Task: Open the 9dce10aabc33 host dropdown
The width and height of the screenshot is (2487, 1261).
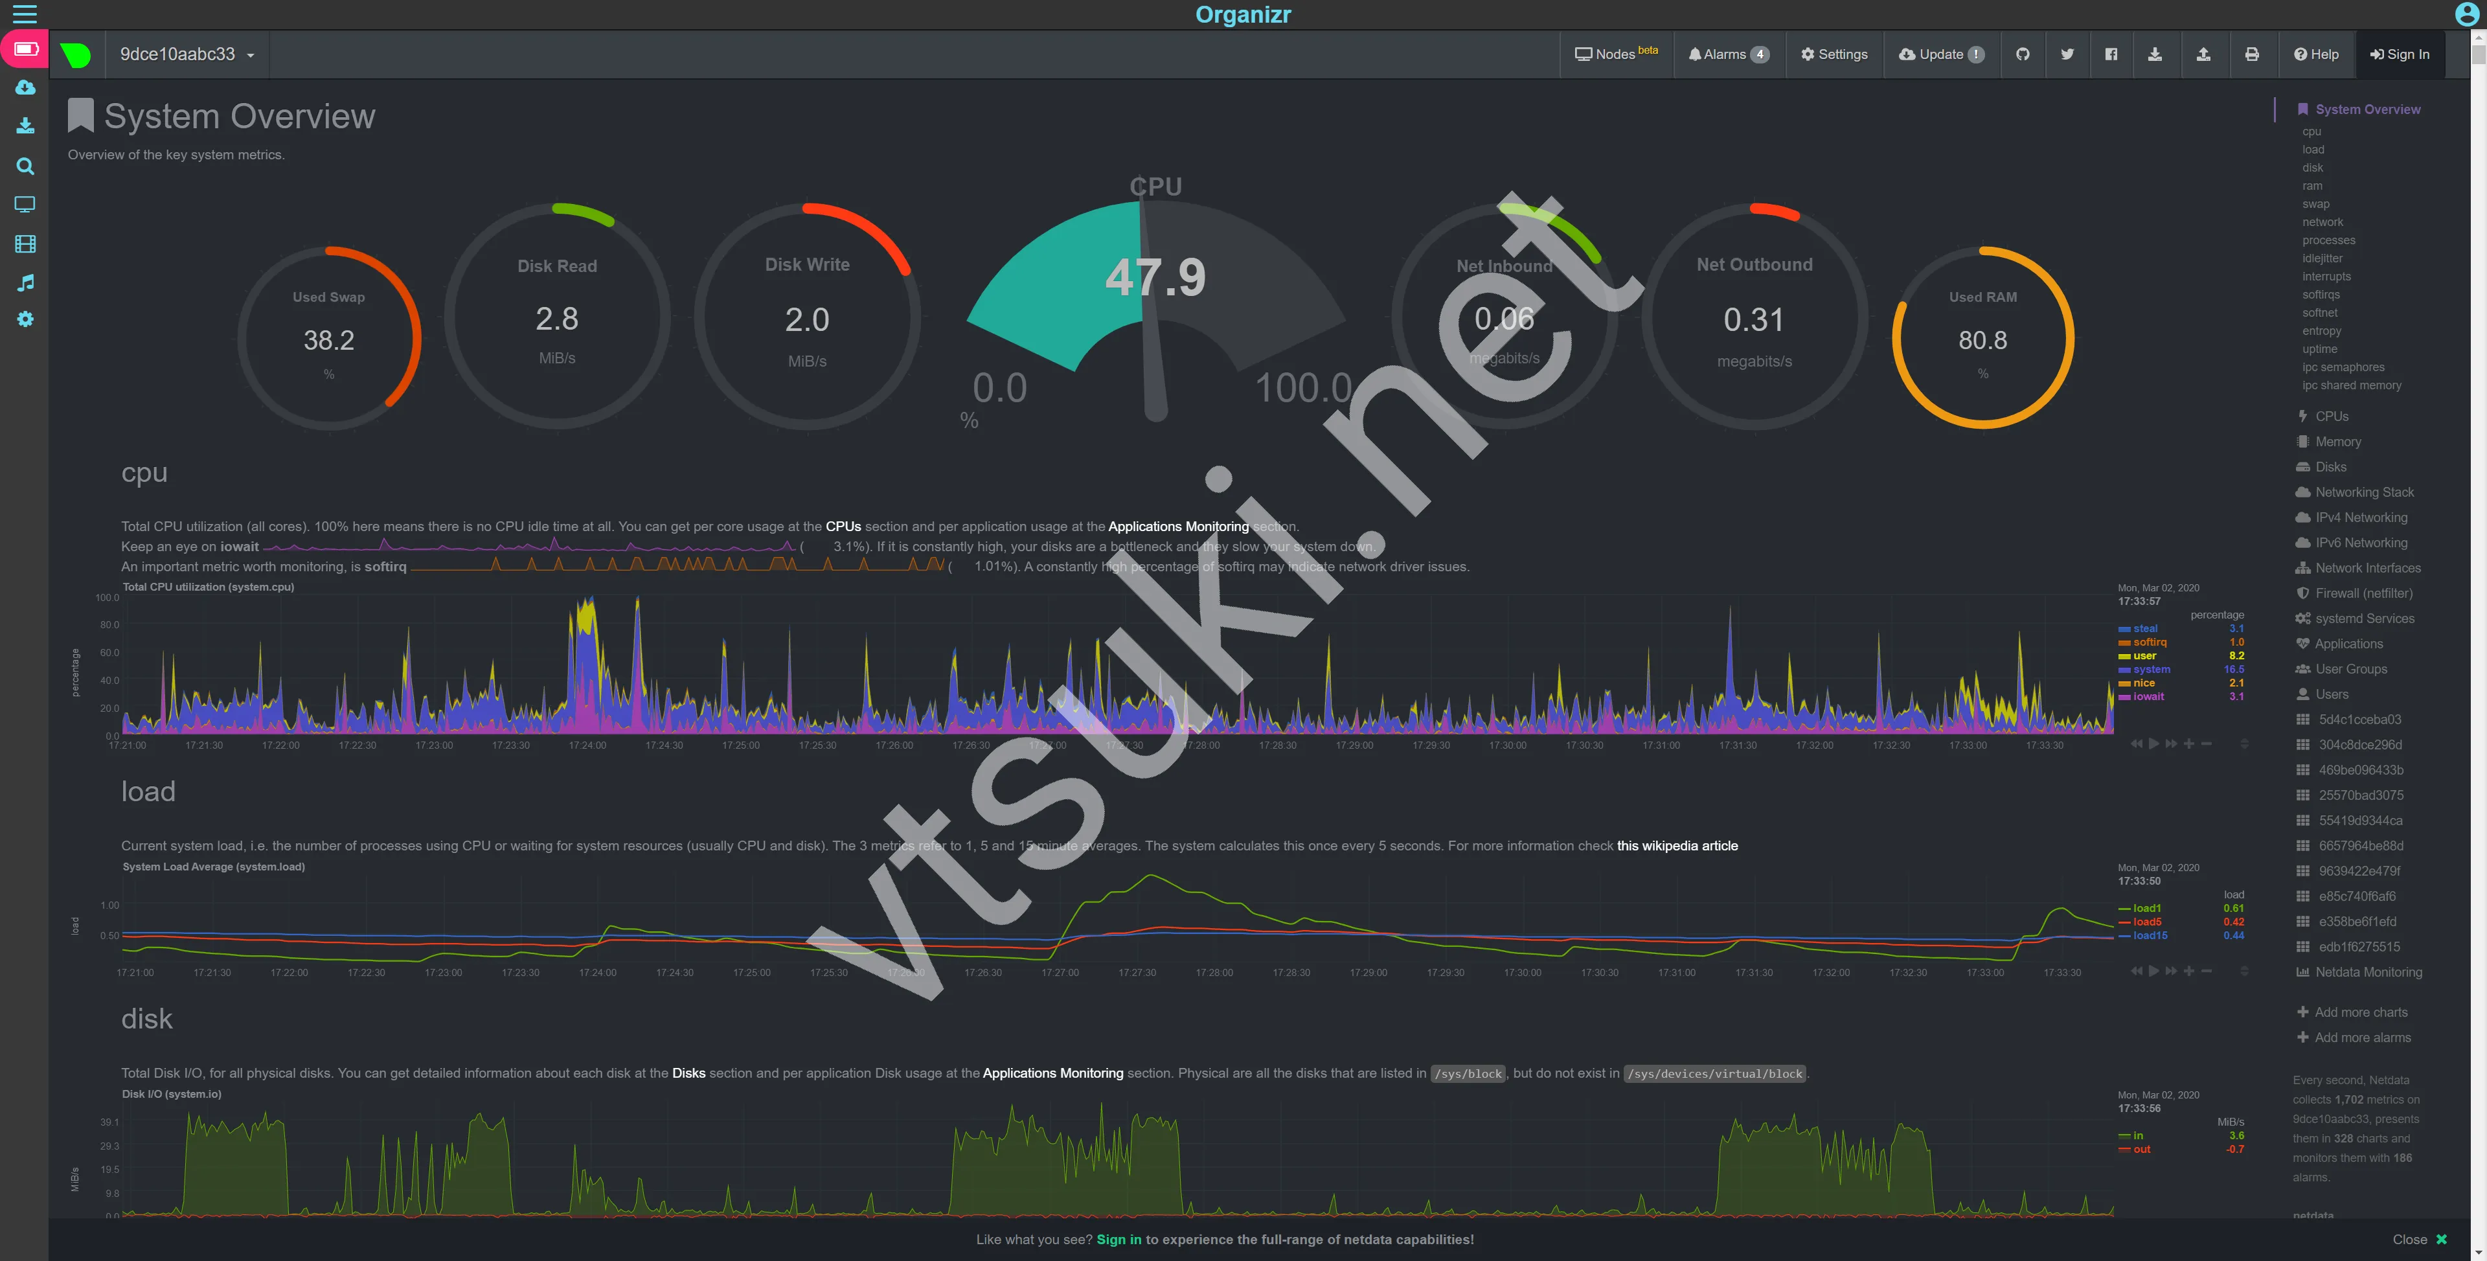Action: 187,54
